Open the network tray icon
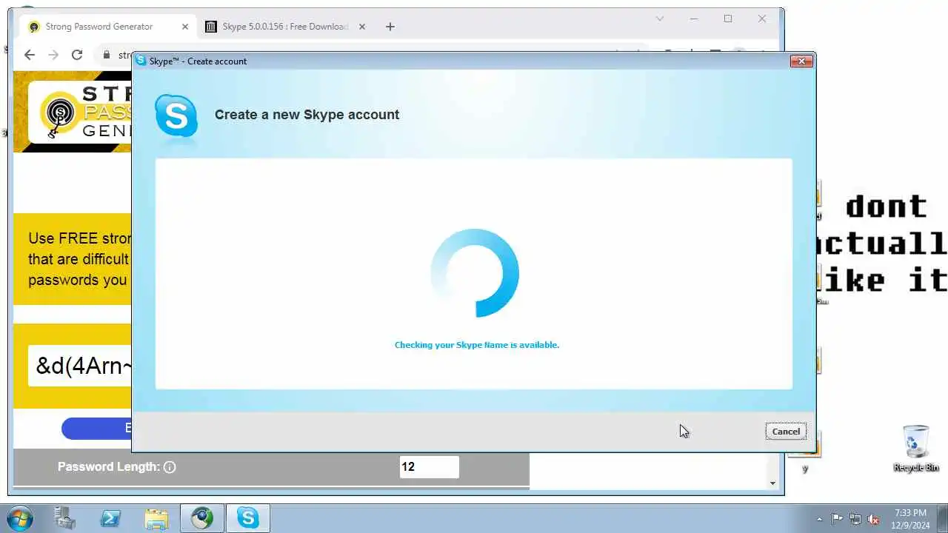The height and width of the screenshot is (533, 948). pyautogui.click(x=855, y=519)
